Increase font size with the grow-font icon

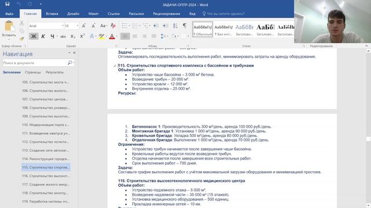pyautogui.click(x=83, y=25)
